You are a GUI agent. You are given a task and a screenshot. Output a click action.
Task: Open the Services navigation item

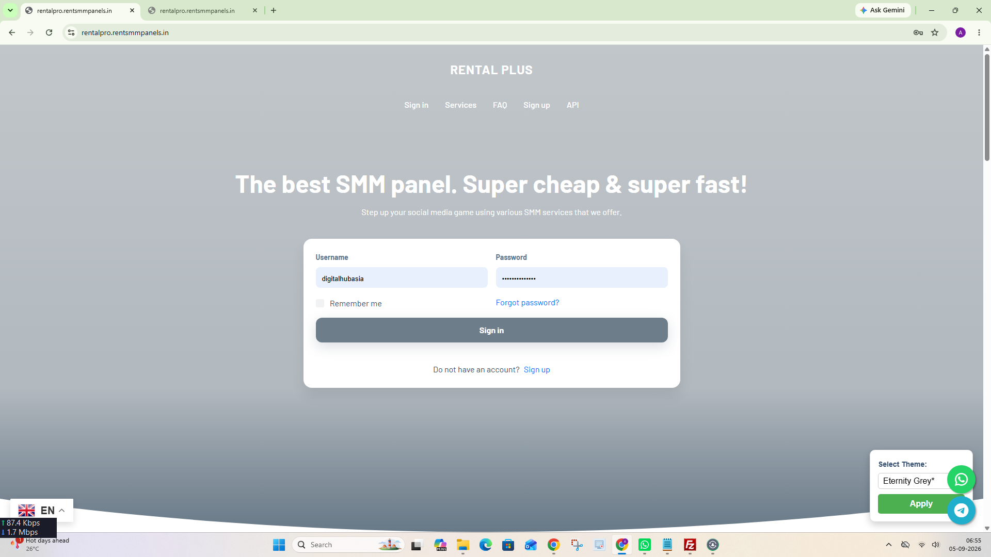point(460,105)
